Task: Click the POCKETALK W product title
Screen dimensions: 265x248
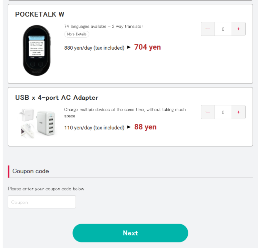Action: [40, 14]
